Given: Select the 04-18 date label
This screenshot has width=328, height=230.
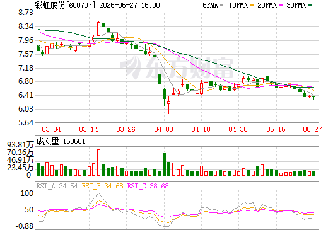Looking at the screenshot, I should (x=201, y=129).
